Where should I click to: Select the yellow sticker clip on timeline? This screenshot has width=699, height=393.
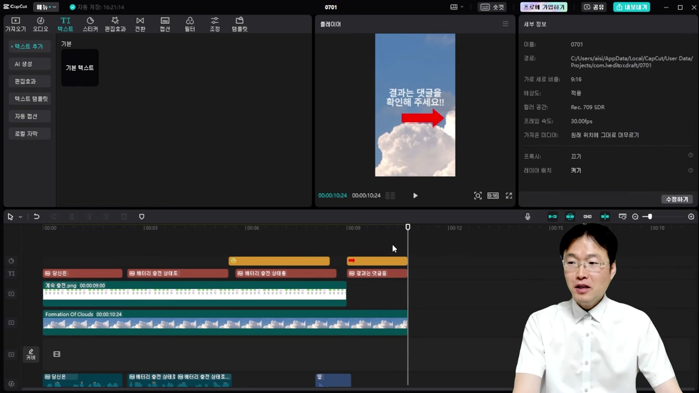[279, 261]
